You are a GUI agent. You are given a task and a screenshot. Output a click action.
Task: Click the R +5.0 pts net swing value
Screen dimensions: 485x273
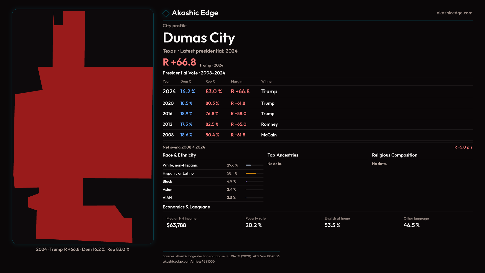pos(463,147)
